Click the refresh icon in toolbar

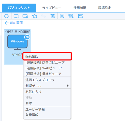[x=7, y=16]
